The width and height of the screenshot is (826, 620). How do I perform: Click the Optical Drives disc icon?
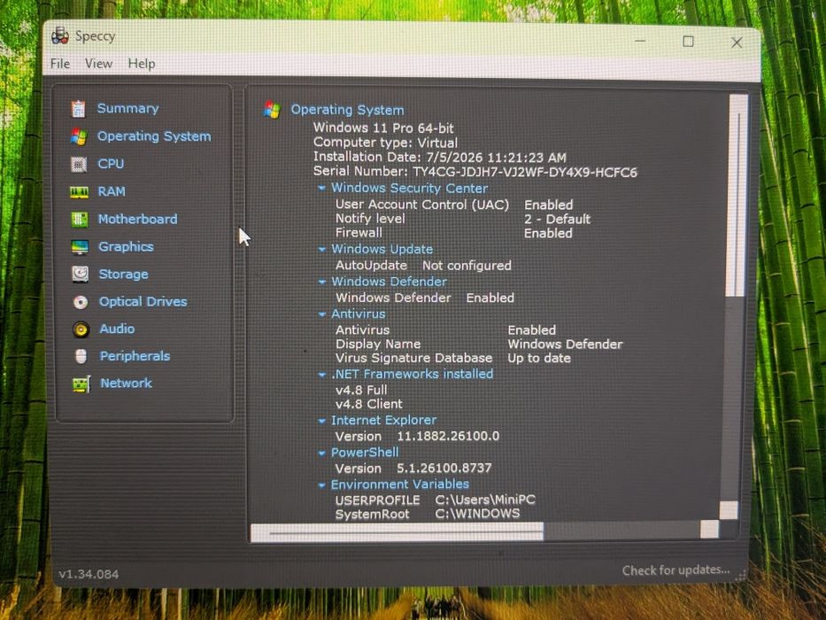81,302
